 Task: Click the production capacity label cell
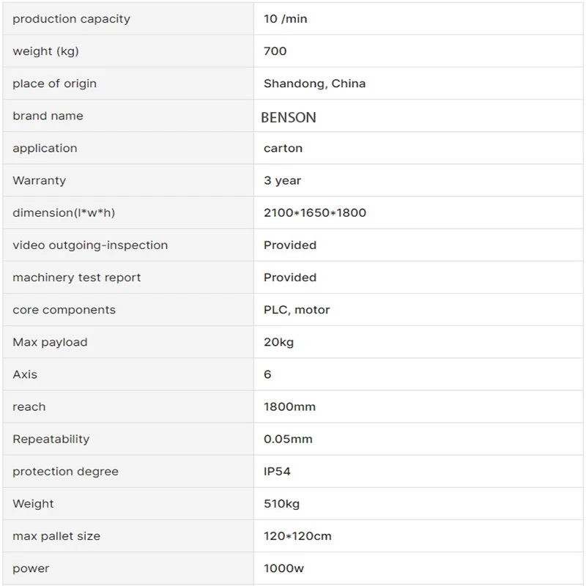tap(128, 19)
